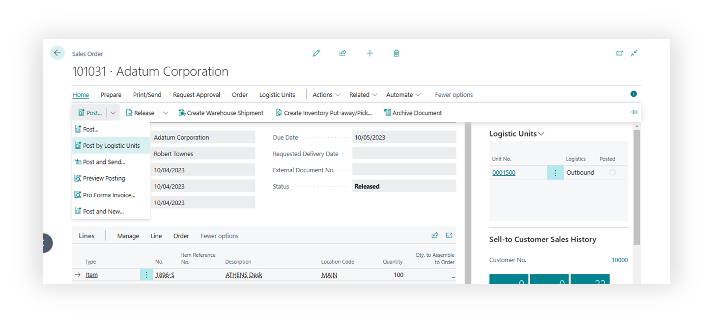Expand the Post split-button dropdown arrow

[x=113, y=113]
